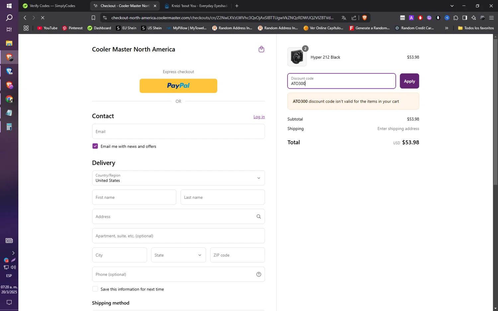The image size is (498, 311).
Task: Open the MyPillow bookmark
Action: coord(187,28)
